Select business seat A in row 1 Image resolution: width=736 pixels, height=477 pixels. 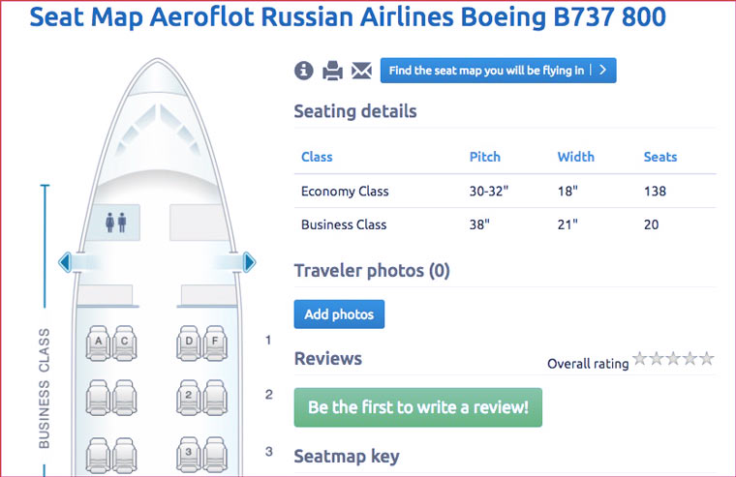coord(99,342)
